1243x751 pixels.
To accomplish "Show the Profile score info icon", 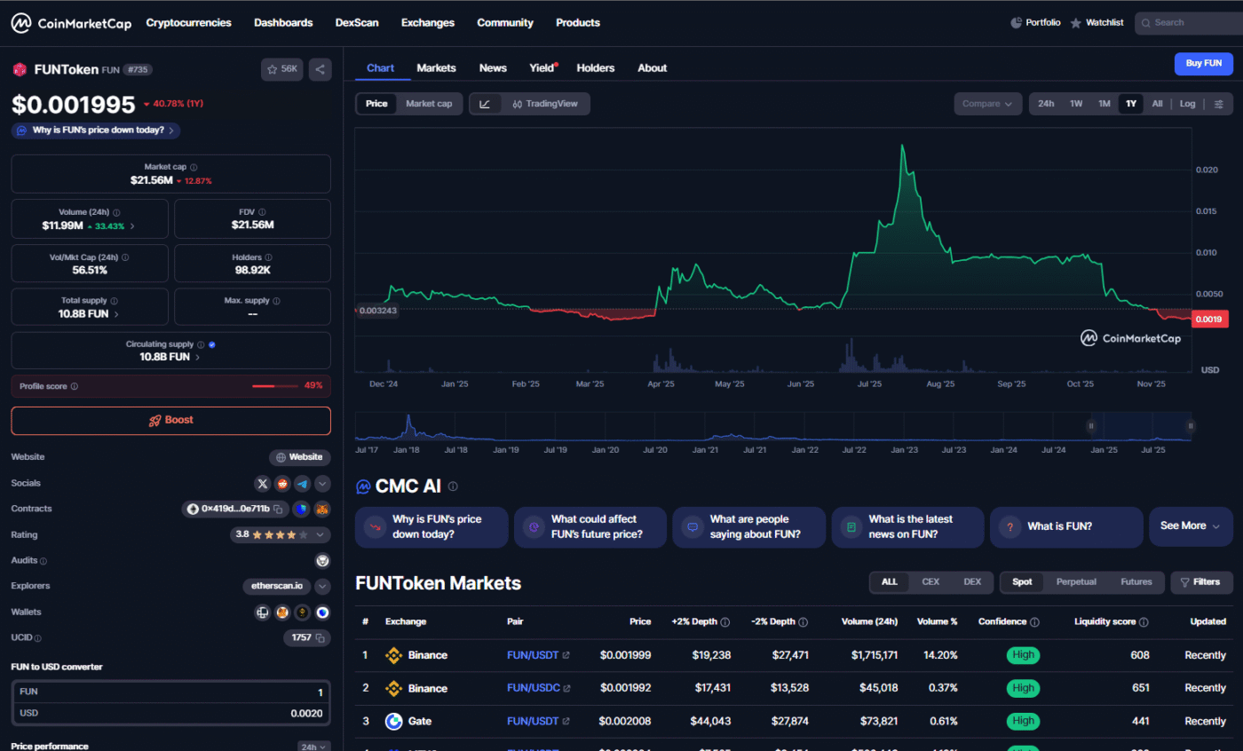I will coord(74,386).
